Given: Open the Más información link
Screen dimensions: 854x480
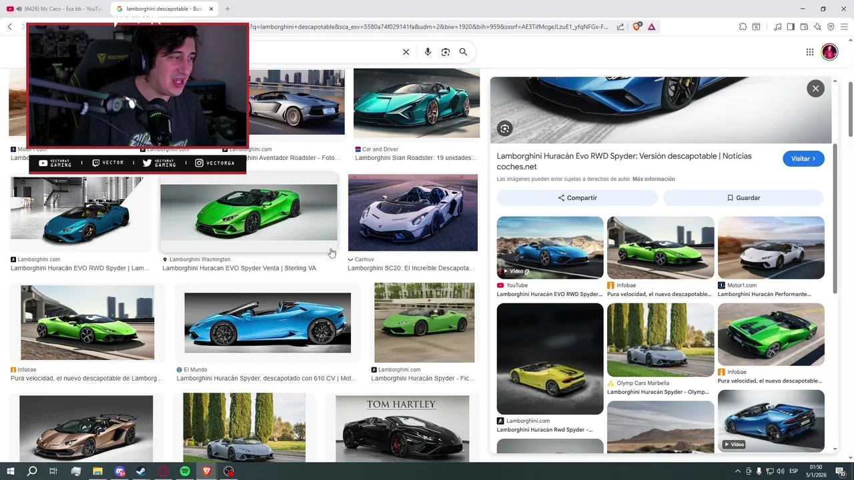Looking at the screenshot, I should [x=654, y=179].
